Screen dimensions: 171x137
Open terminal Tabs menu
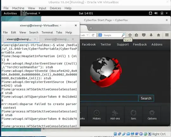(59, 32)
